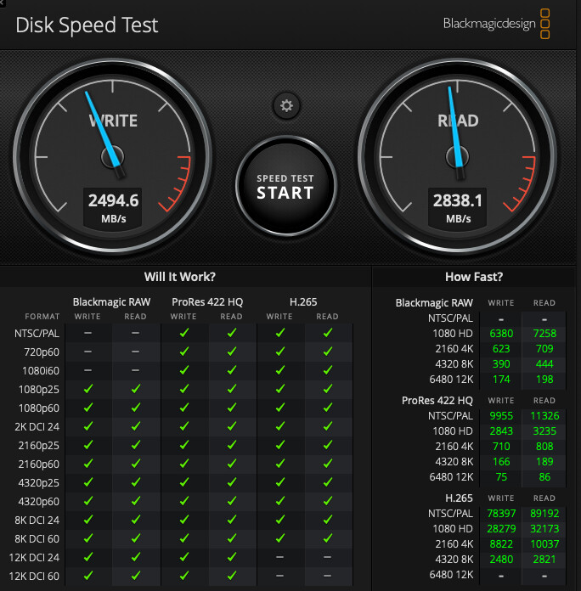
Task: Click the How Fast? panel header
Action: point(474,277)
